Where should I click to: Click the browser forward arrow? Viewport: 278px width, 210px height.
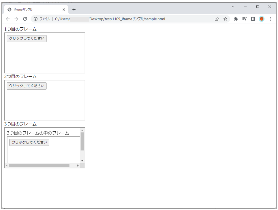(x=16, y=19)
